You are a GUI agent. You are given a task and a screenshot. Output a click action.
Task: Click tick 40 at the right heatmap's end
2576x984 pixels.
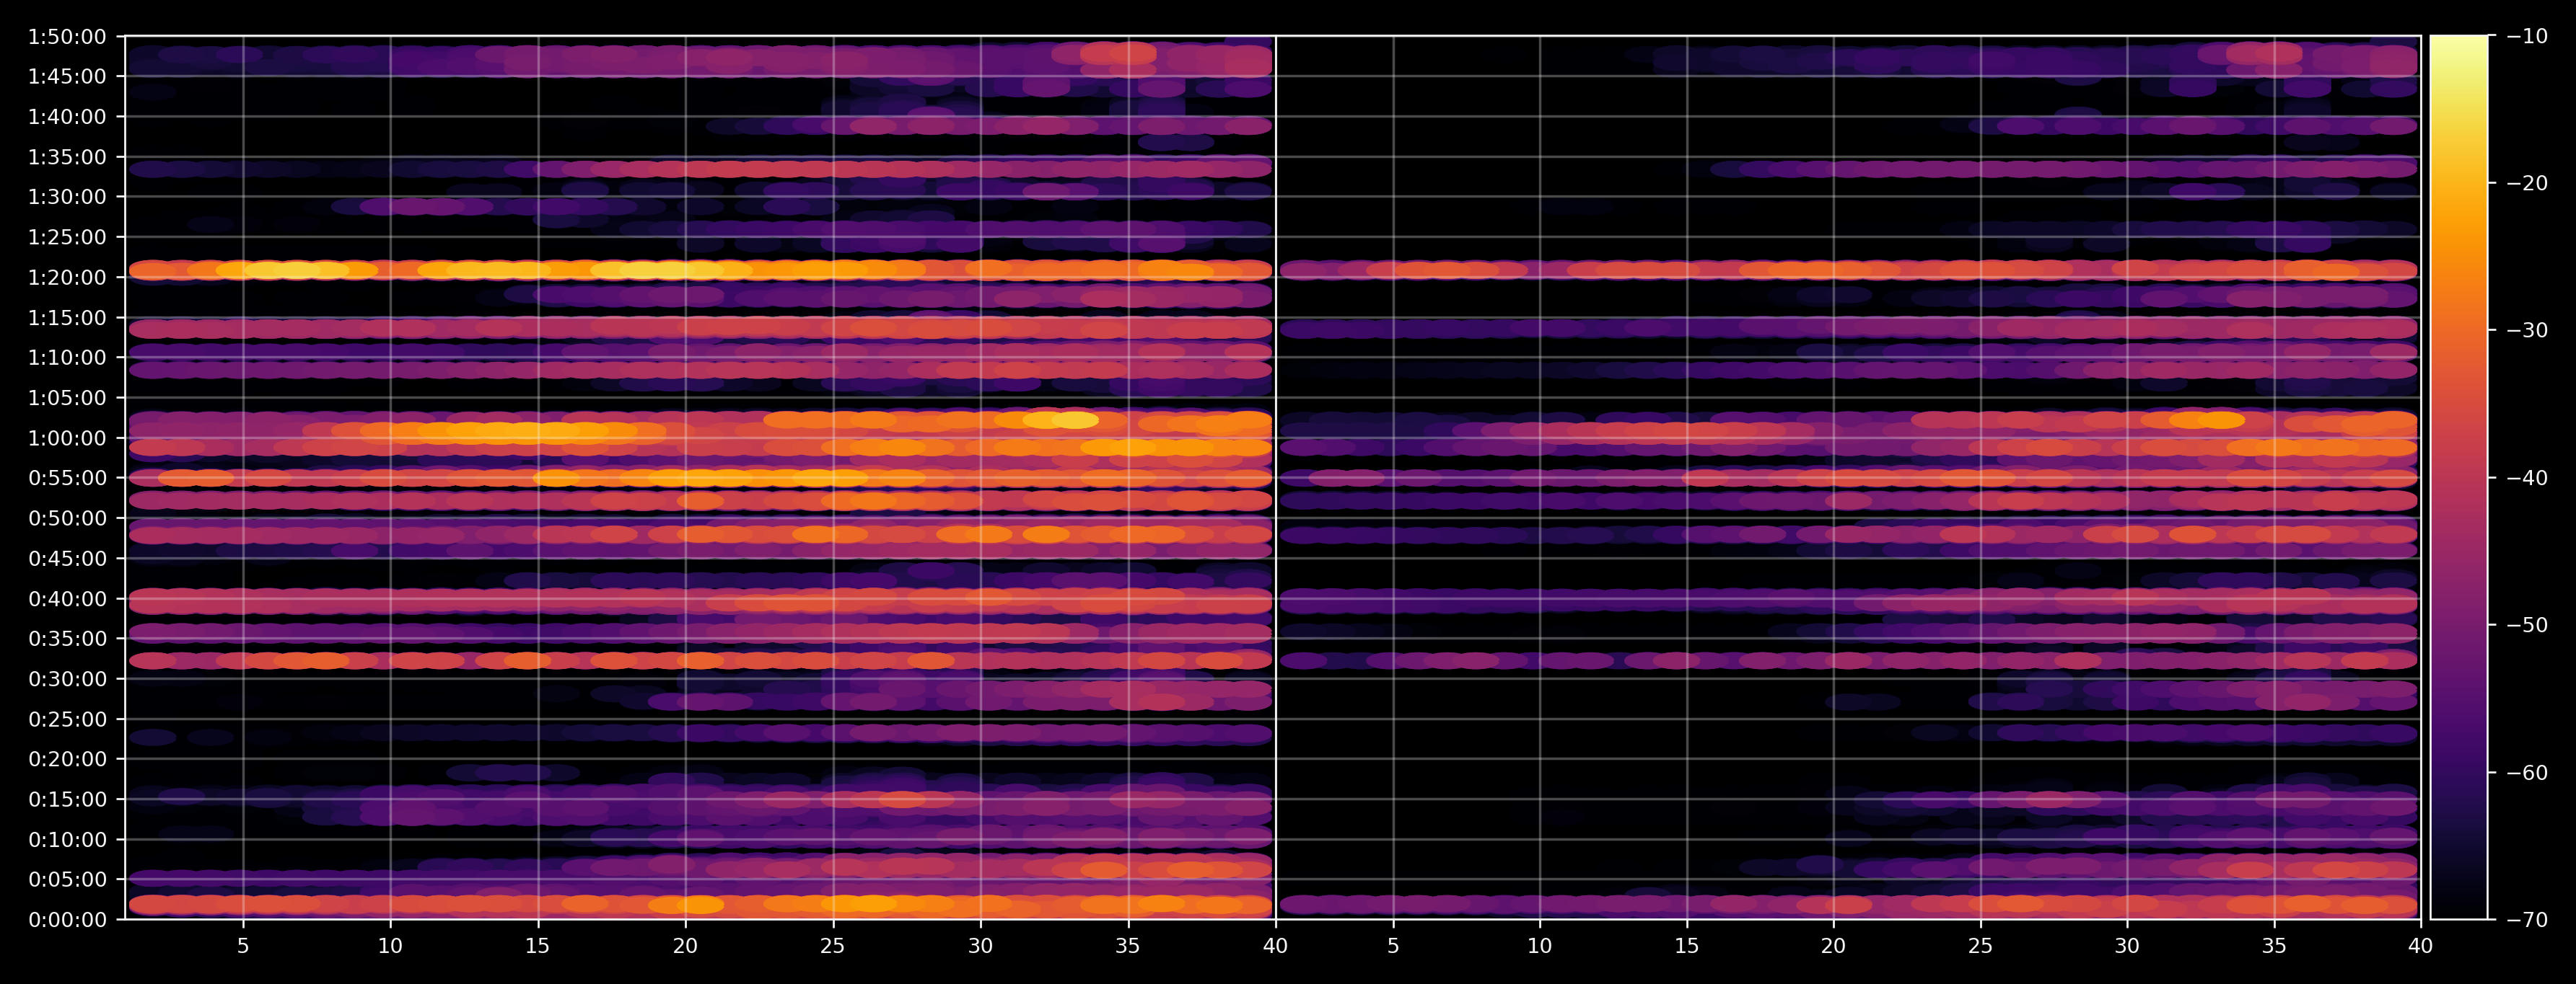click(2421, 945)
